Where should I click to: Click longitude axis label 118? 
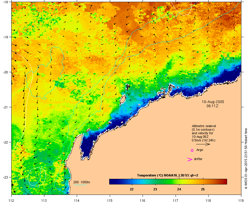pos(208,200)
